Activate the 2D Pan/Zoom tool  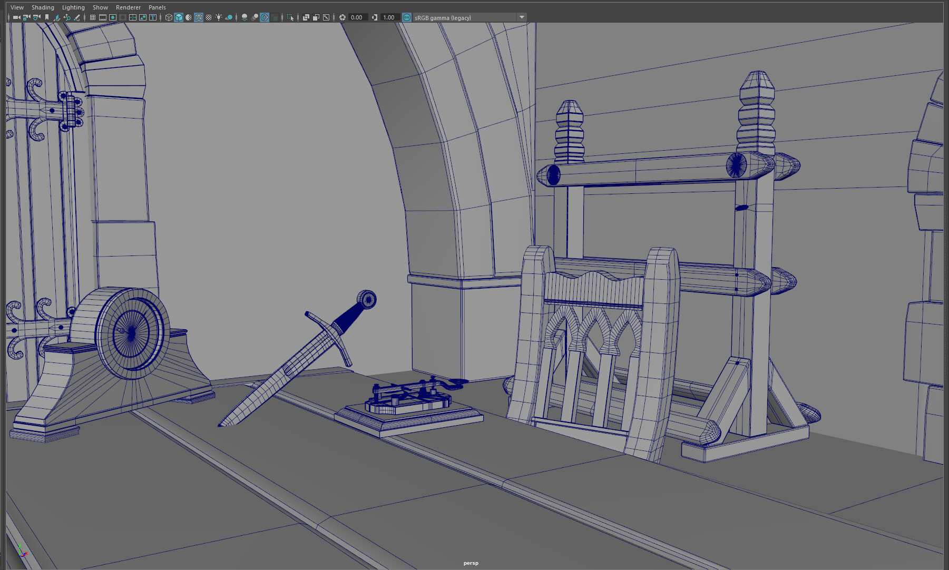[x=67, y=17]
